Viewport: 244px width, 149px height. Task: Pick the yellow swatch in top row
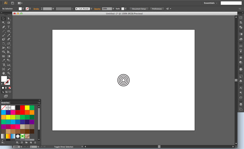coord(27,108)
